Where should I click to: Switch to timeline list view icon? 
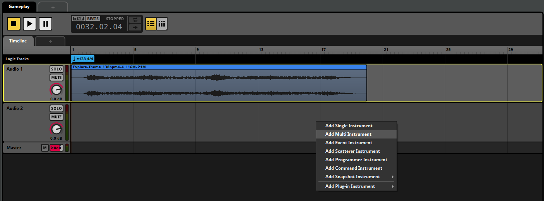point(151,24)
